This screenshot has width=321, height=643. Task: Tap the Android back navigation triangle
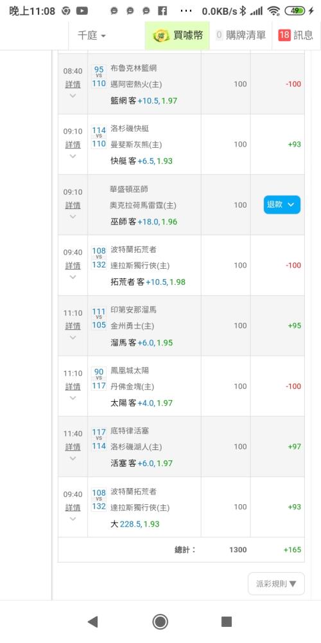(92, 622)
